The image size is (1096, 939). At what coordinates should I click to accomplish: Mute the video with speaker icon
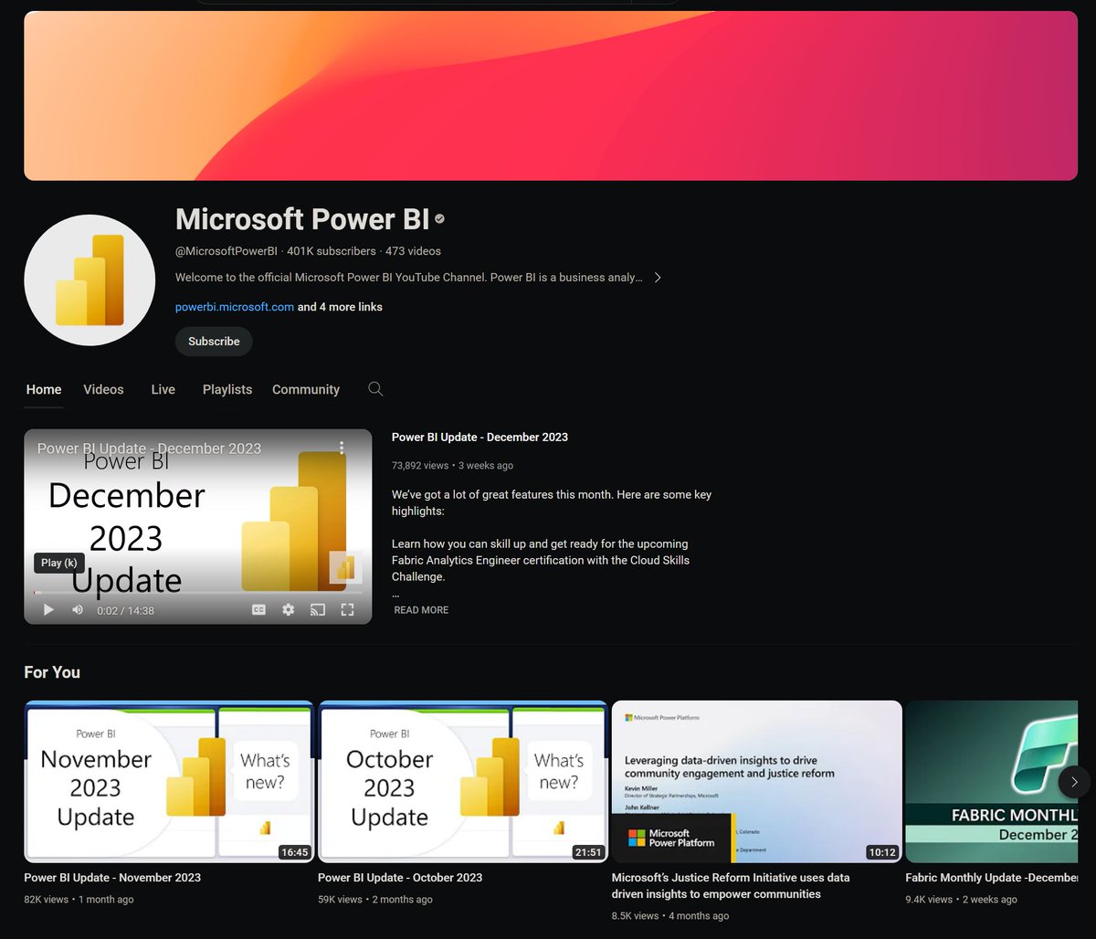78,610
